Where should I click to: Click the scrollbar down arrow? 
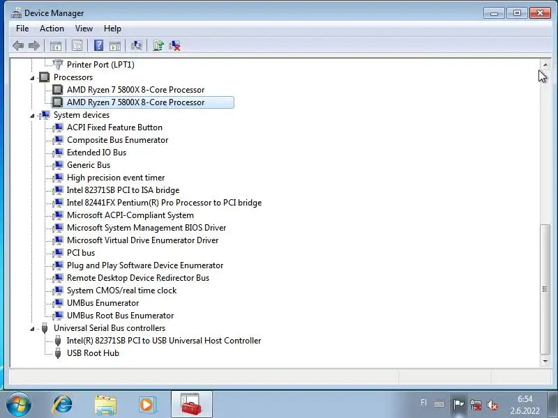[x=545, y=361]
